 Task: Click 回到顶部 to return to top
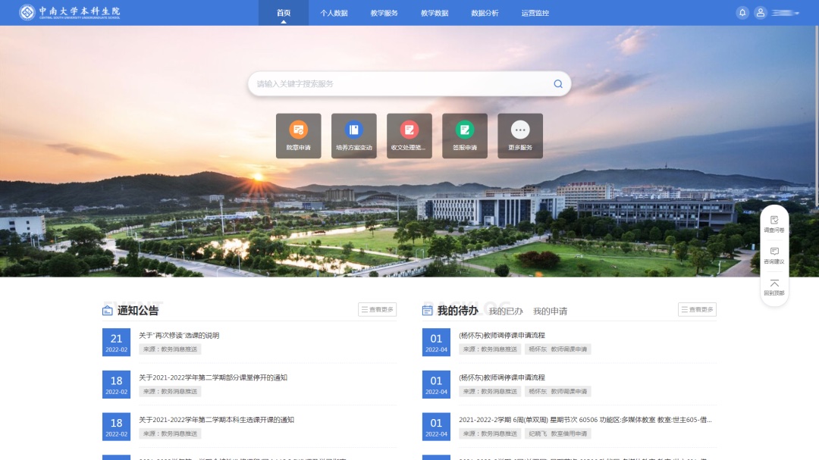coord(774,287)
